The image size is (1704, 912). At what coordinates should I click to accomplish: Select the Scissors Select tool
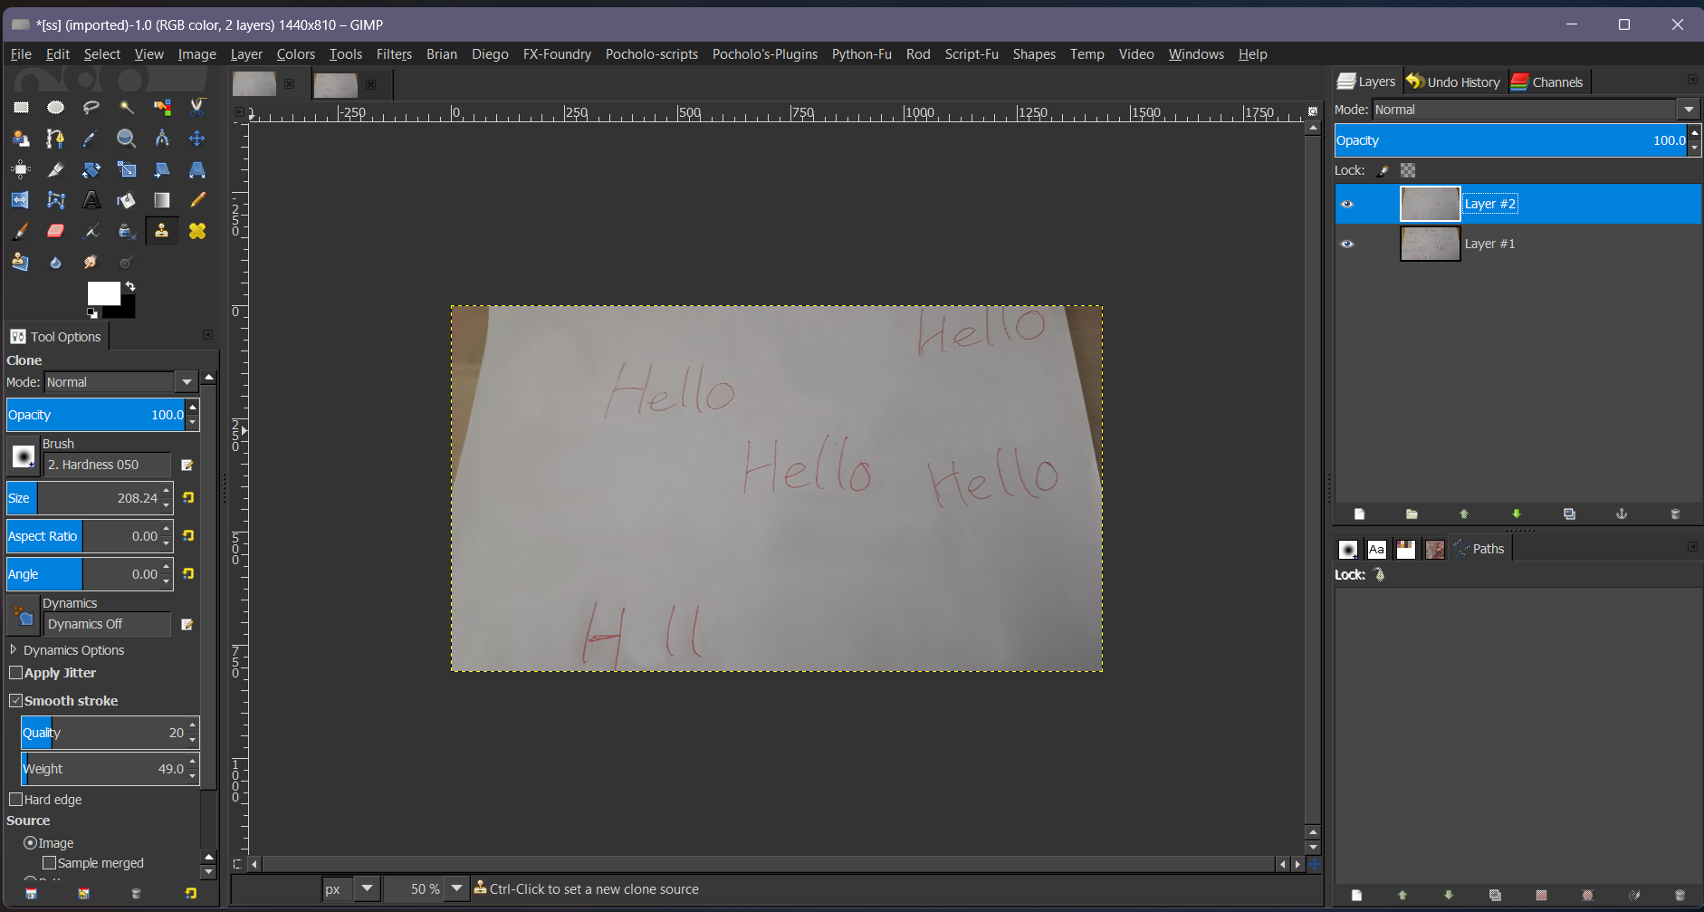pos(197,107)
